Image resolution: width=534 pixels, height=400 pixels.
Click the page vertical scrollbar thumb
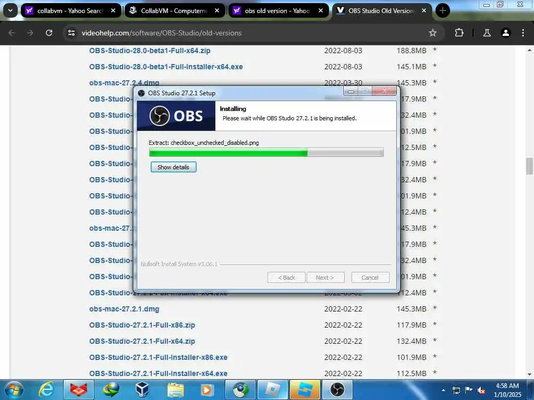[529, 166]
